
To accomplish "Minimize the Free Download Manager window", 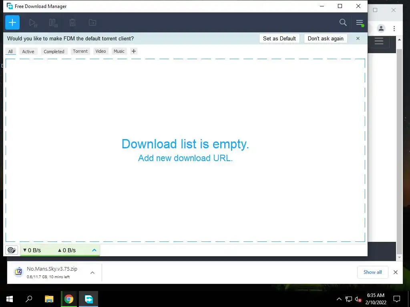I will pyautogui.click(x=322, y=6).
